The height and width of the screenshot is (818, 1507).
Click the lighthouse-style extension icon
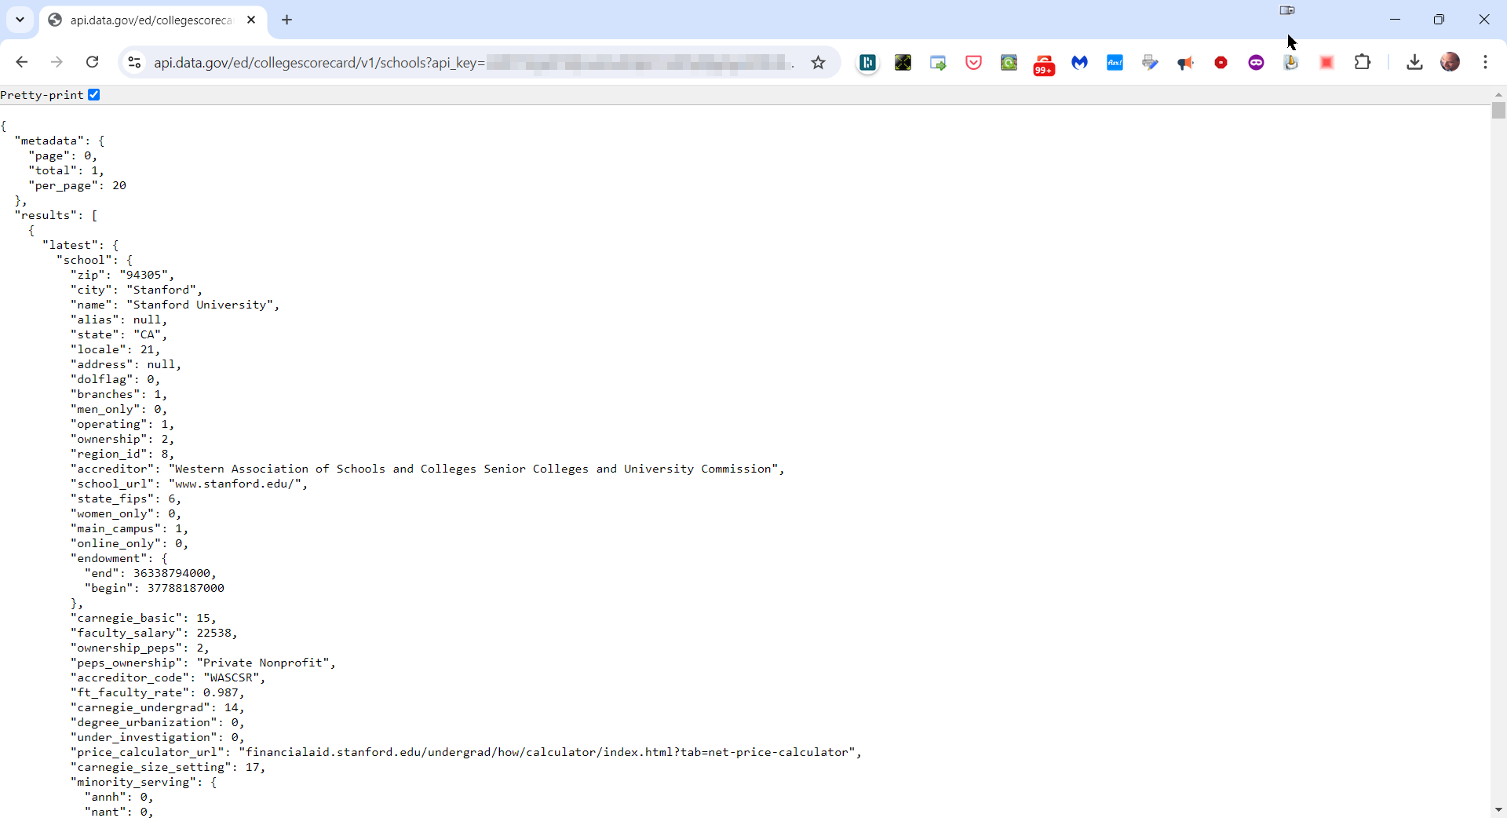(1291, 63)
